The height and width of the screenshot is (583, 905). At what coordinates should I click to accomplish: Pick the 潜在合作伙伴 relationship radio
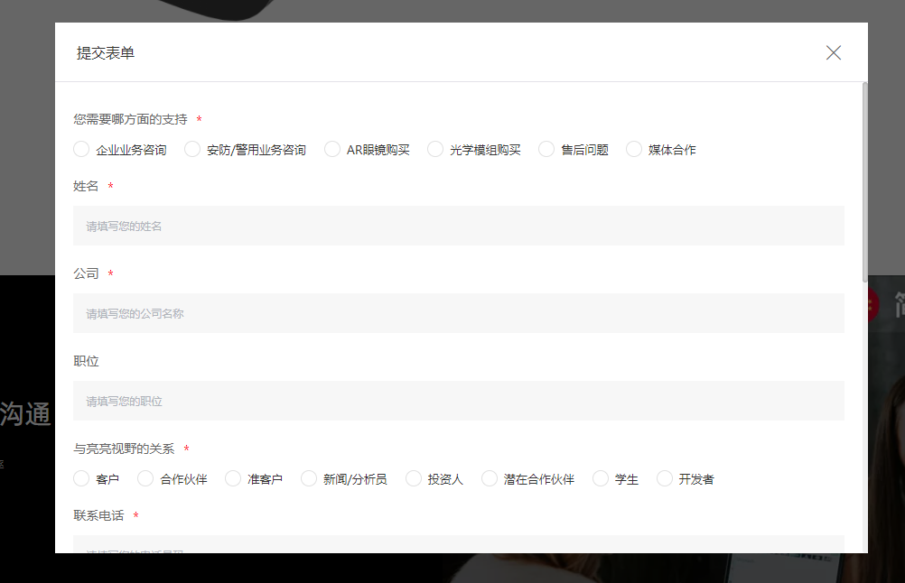[x=490, y=478]
